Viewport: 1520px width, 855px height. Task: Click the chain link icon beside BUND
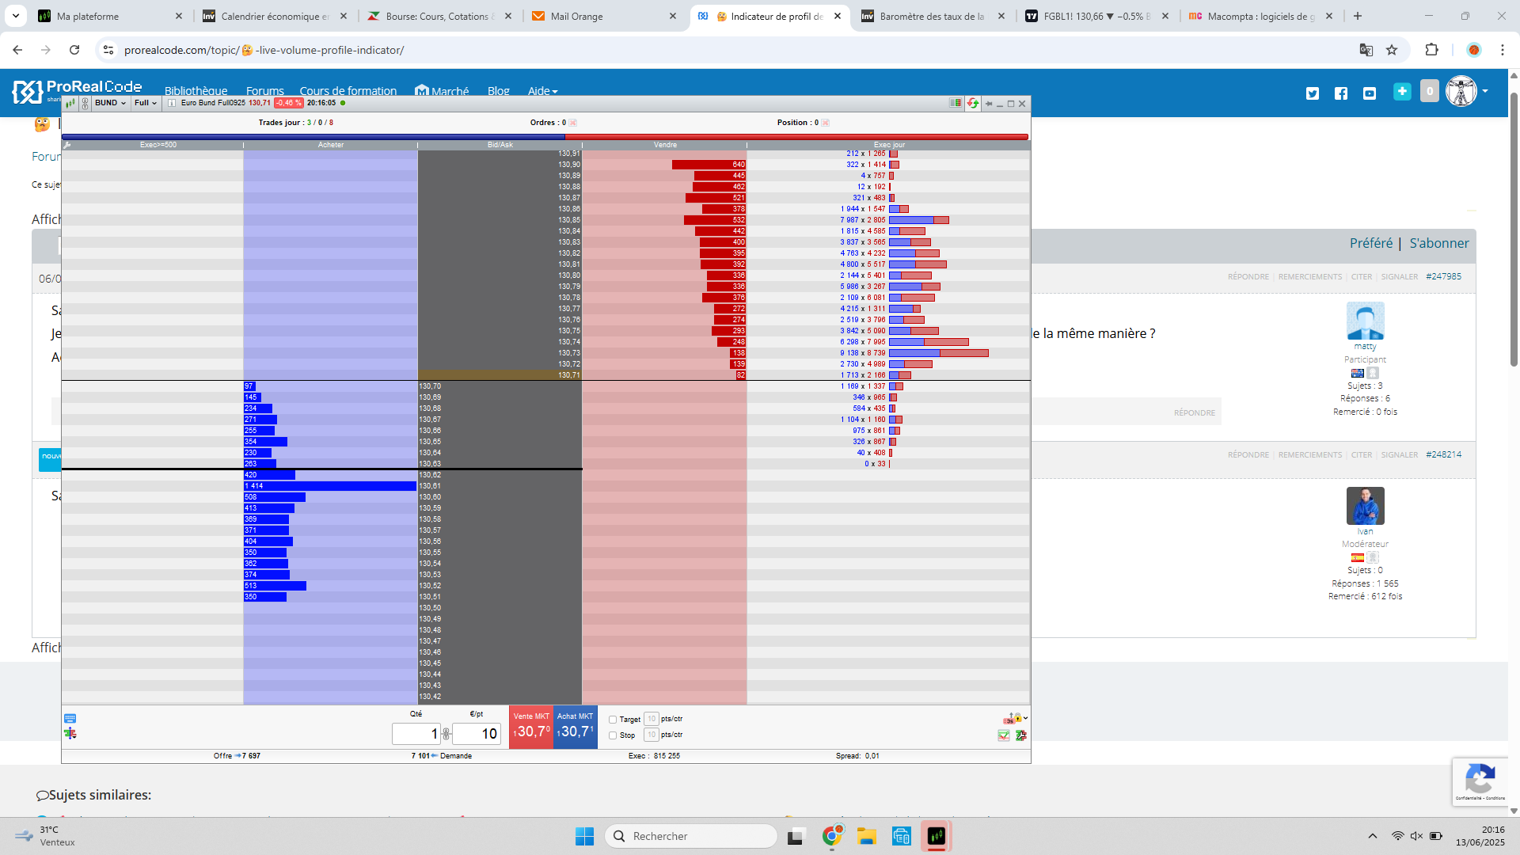(85, 103)
